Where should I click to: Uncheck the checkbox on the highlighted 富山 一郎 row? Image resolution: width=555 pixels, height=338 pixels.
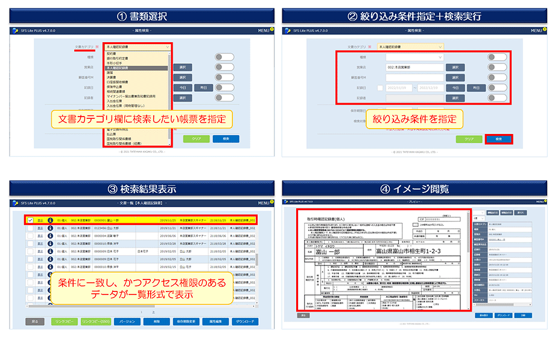(x=30, y=221)
